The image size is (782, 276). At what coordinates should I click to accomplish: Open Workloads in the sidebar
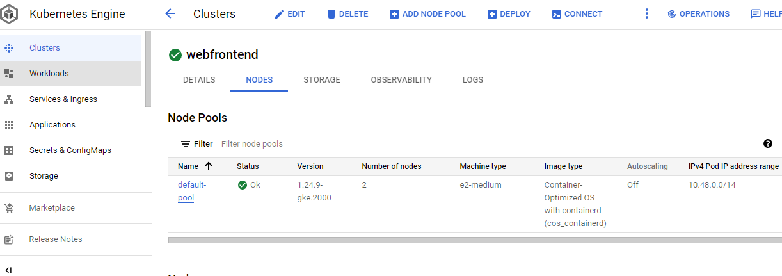(70, 74)
